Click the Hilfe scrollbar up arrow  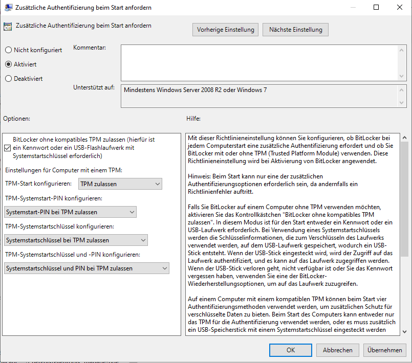click(404, 138)
